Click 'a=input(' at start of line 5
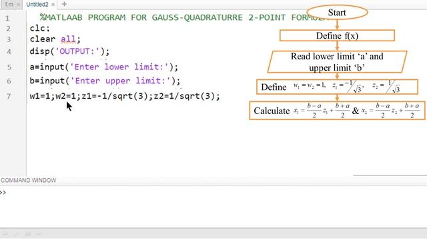 coord(49,67)
